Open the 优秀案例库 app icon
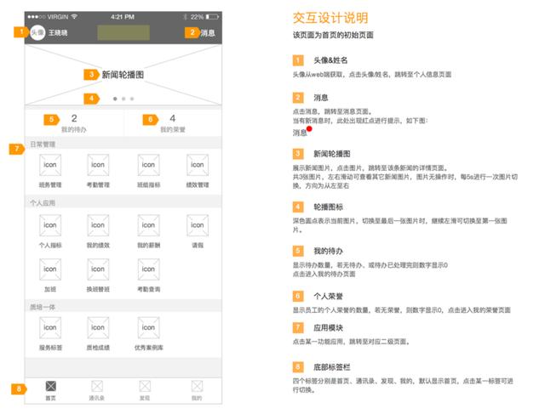The image size is (545, 414). [148, 327]
